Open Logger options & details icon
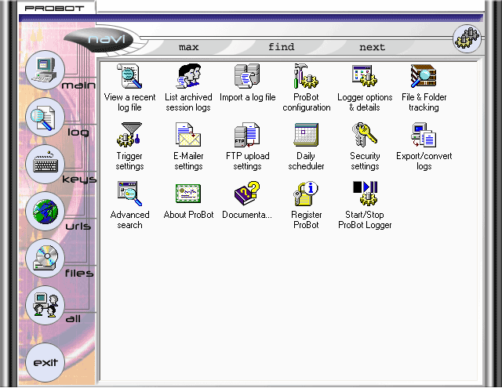Screen dimensions: 502x388 pyautogui.click(x=365, y=76)
